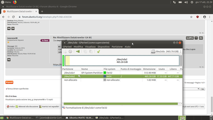Open the volume indicator in the top panel
The height and width of the screenshot is (120, 213).
(x=186, y=2)
